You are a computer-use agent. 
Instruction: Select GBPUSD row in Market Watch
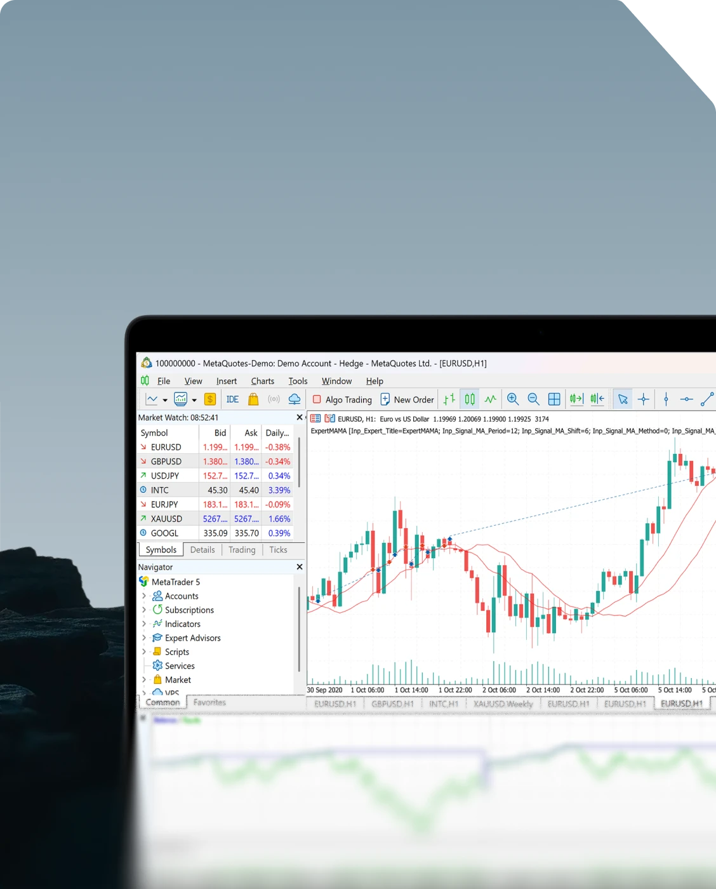pyautogui.click(x=216, y=462)
